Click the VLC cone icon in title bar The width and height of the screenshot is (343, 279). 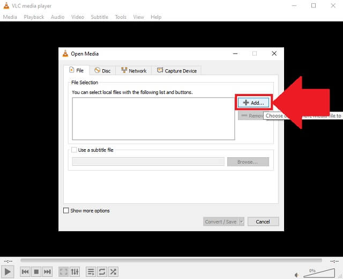[6, 6]
